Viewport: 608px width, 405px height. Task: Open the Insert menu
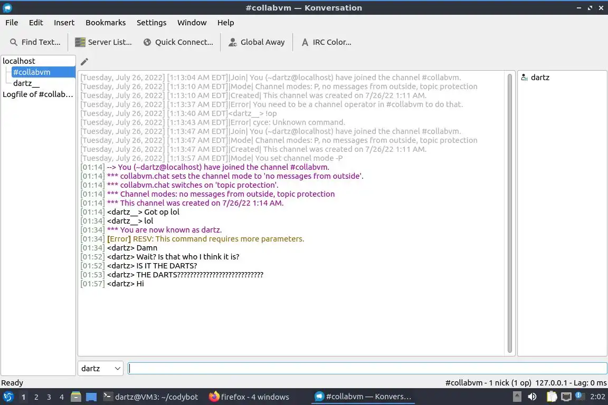click(x=64, y=23)
